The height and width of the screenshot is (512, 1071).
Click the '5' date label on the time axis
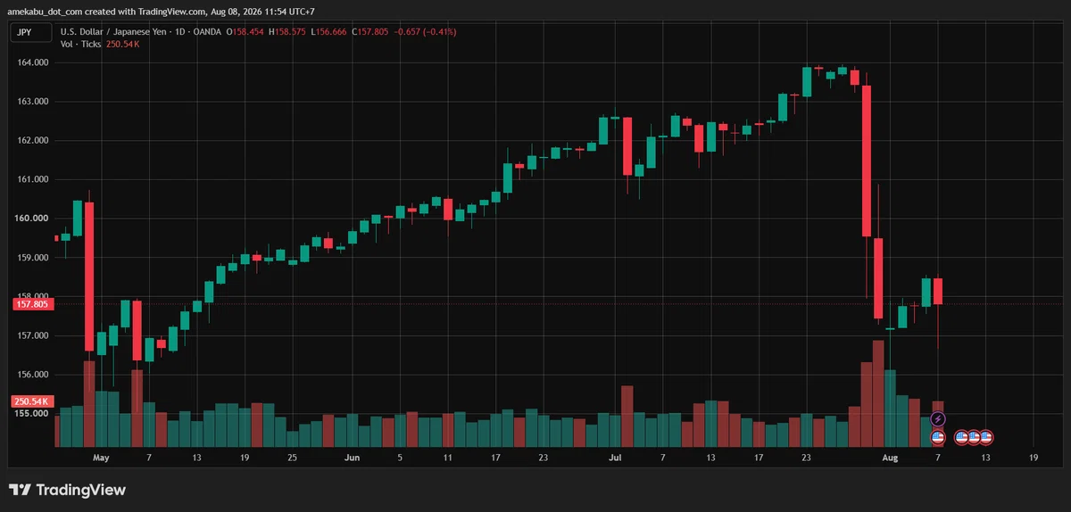[400, 458]
